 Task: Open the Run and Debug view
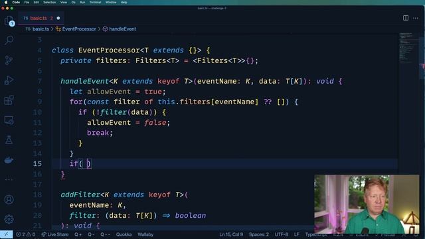pyautogui.click(x=9, y=80)
